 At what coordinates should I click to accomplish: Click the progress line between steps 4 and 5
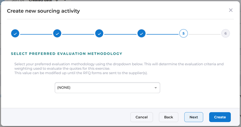pos(162,33)
